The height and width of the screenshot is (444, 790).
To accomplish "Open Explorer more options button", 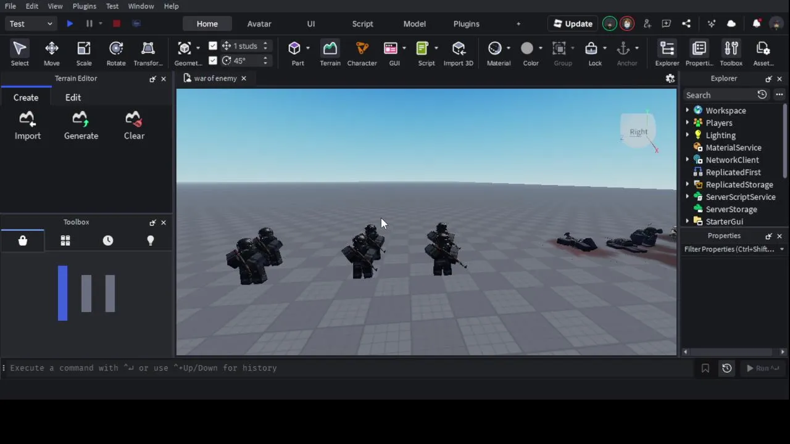I will pyautogui.click(x=780, y=94).
